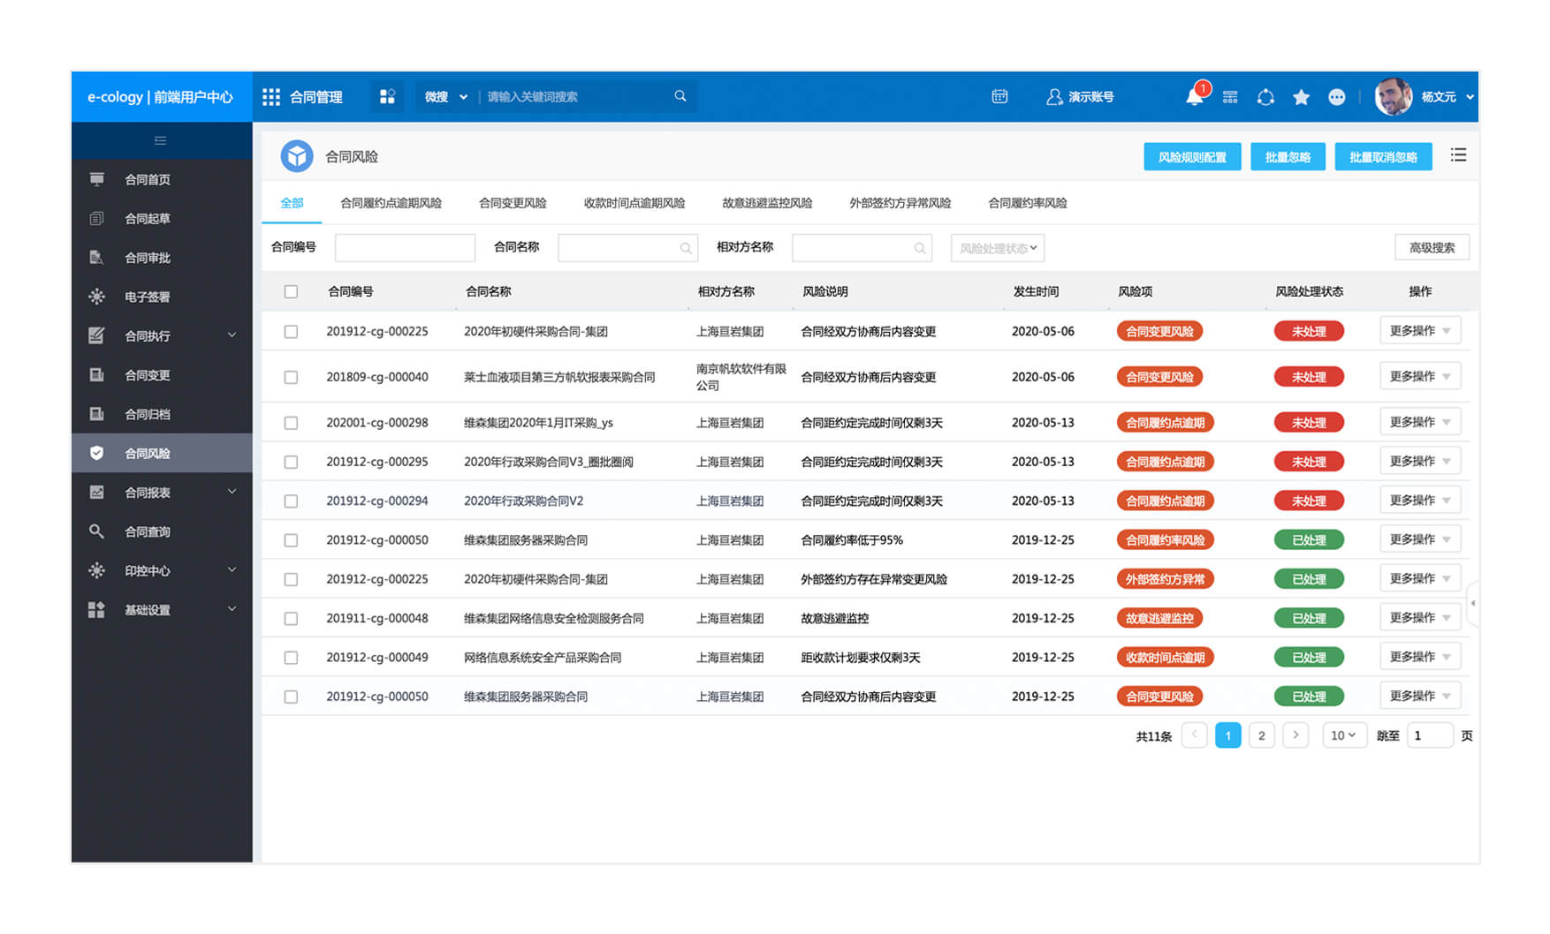This screenshot has height=934, width=1550.
Task: Focus the 跳至 page number input
Action: (1430, 735)
